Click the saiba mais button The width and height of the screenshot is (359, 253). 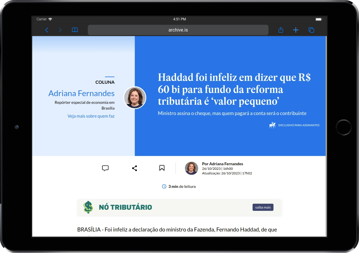coord(263,207)
